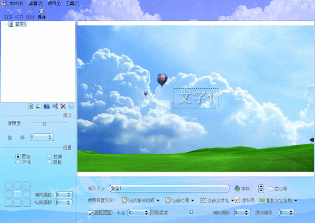Select the stretch (拉伸) radio button
Screen dimensions: 315x223
pyautogui.click(x=50, y=156)
